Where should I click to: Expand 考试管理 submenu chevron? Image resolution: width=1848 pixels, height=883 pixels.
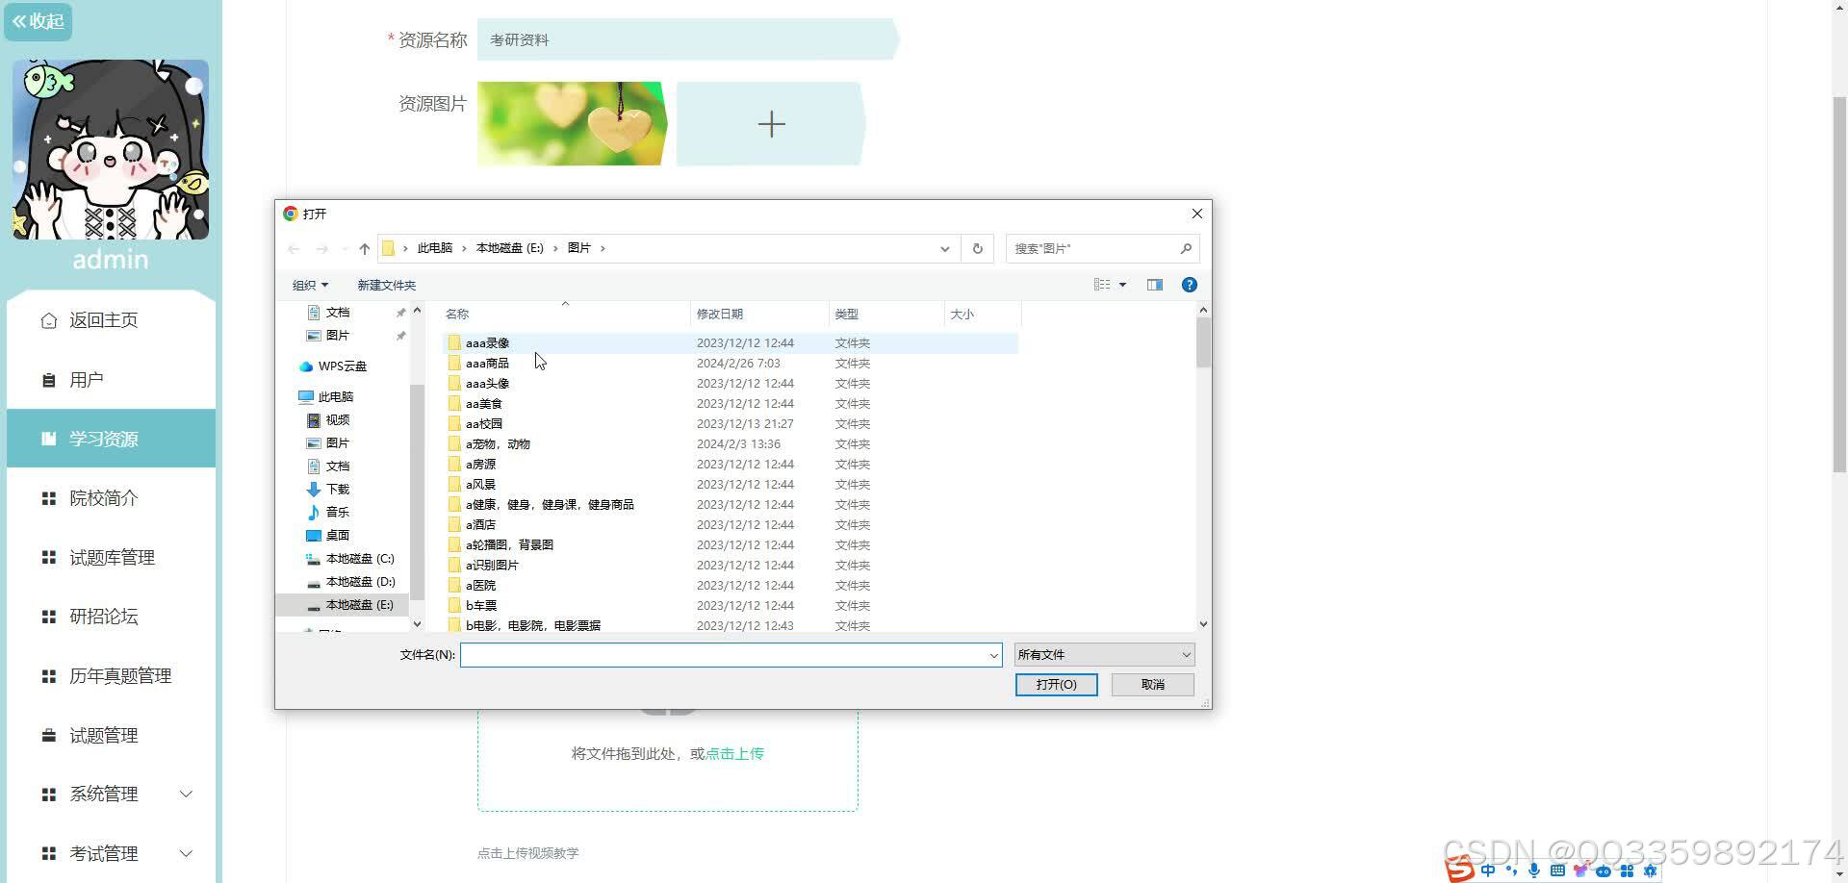187,854
